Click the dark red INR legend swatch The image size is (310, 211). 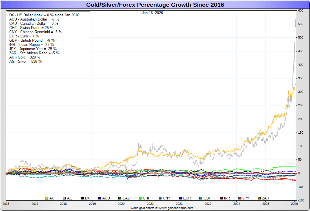pos(221,198)
